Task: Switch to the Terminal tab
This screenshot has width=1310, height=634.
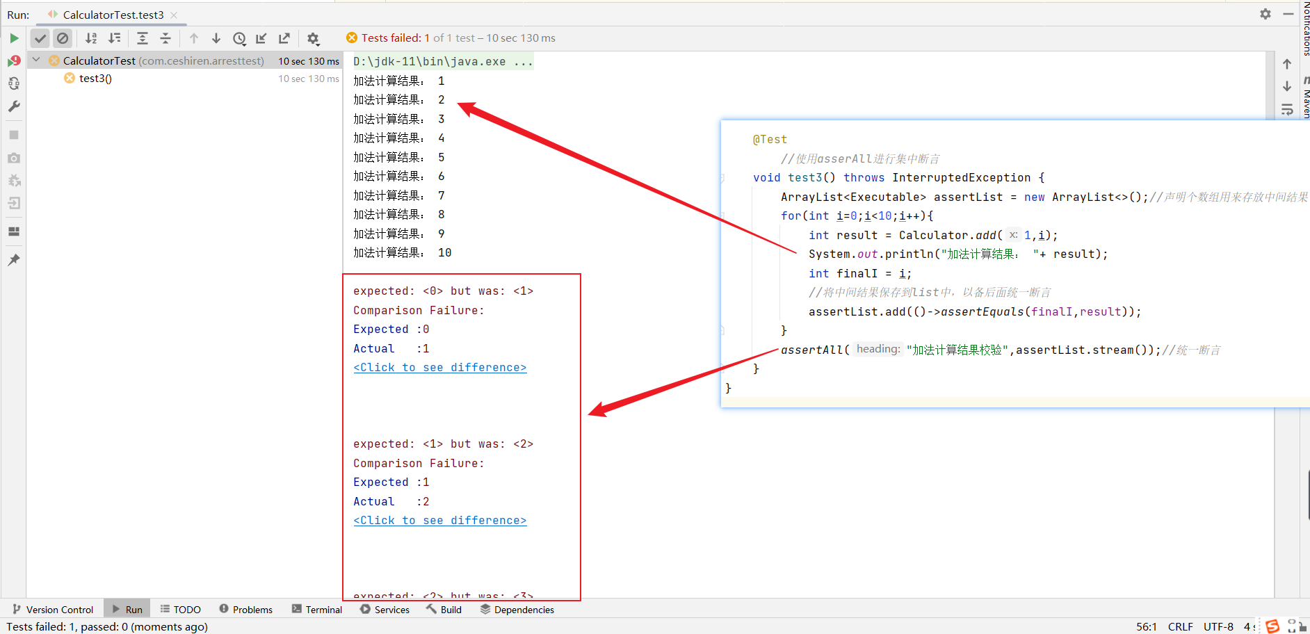Action: (x=317, y=610)
